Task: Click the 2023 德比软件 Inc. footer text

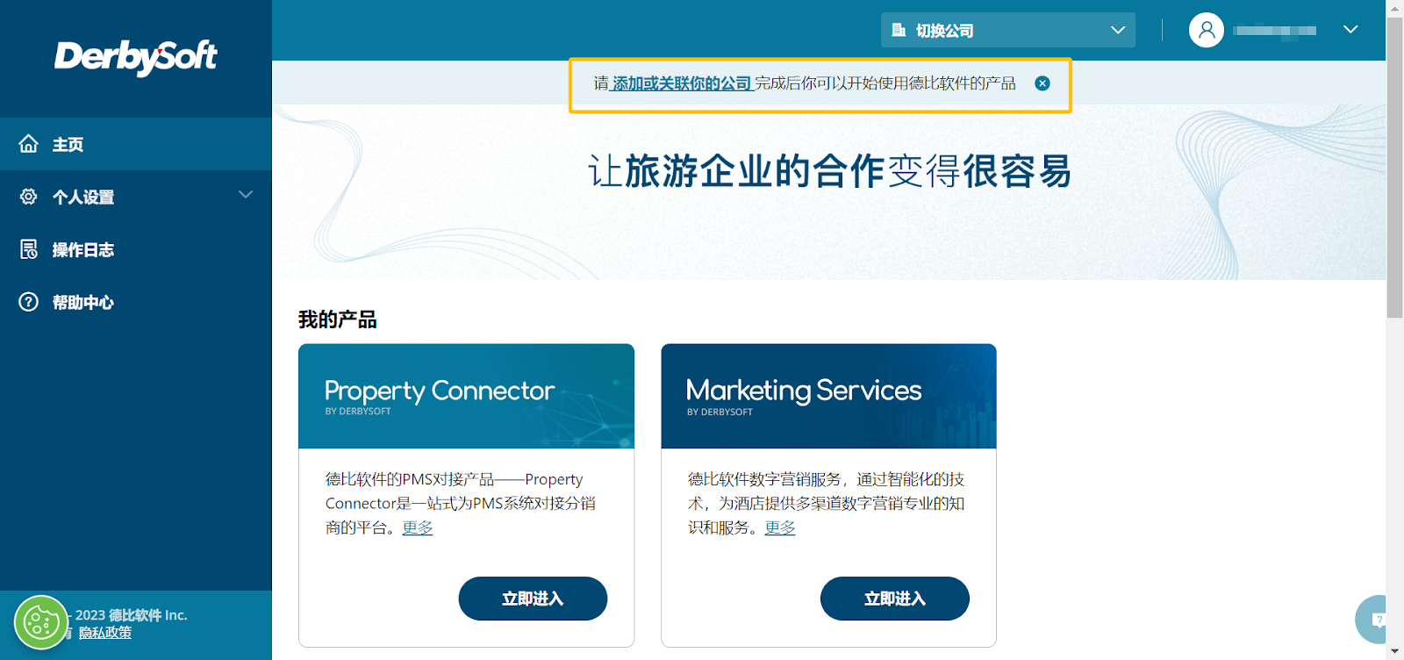Action: (131, 615)
